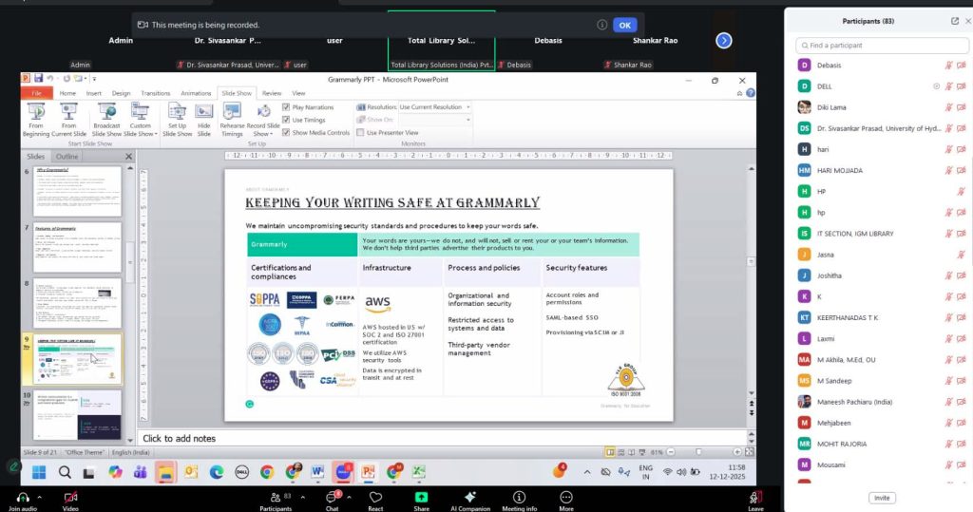Pop out the Participants panel

click(954, 21)
